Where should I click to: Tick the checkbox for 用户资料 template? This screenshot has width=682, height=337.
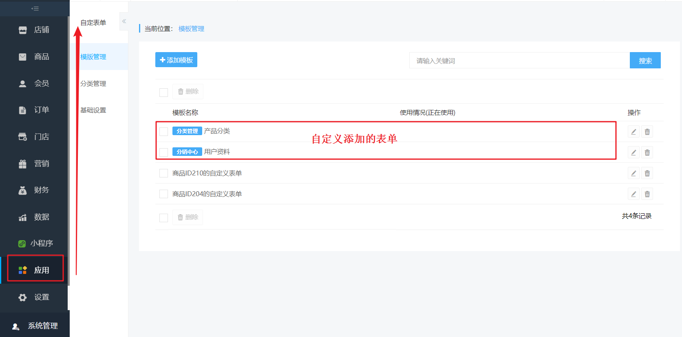coord(163,152)
